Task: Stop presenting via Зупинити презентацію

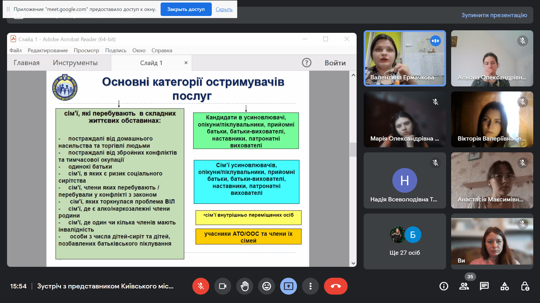Action: click(494, 15)
